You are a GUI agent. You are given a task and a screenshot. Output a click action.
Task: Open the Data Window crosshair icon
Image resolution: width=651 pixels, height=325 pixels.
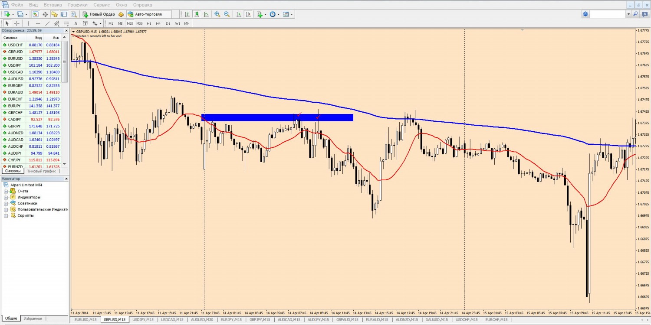click(x=45, y=14)
